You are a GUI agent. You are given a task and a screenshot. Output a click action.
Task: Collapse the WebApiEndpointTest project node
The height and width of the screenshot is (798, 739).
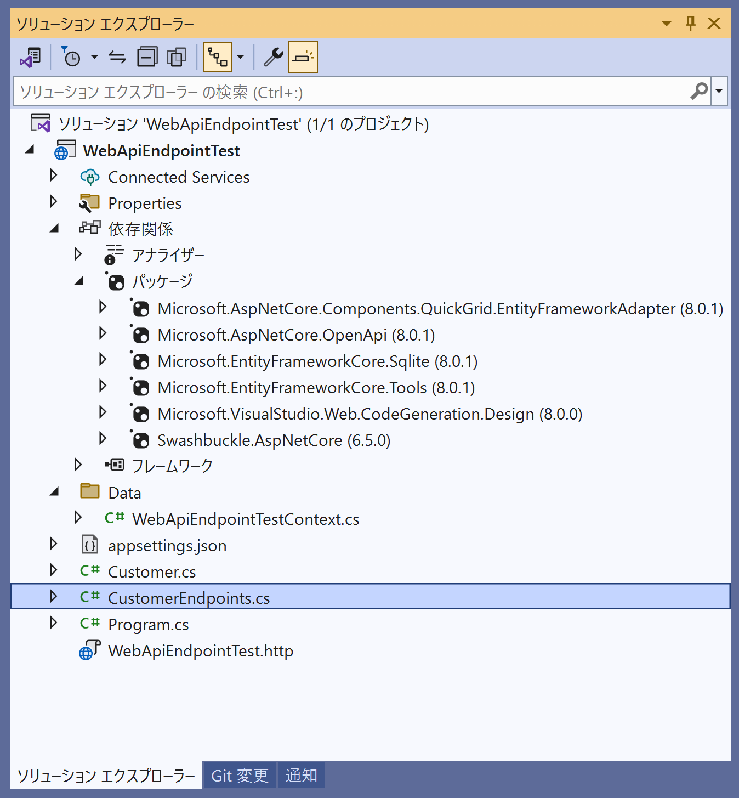30,150
